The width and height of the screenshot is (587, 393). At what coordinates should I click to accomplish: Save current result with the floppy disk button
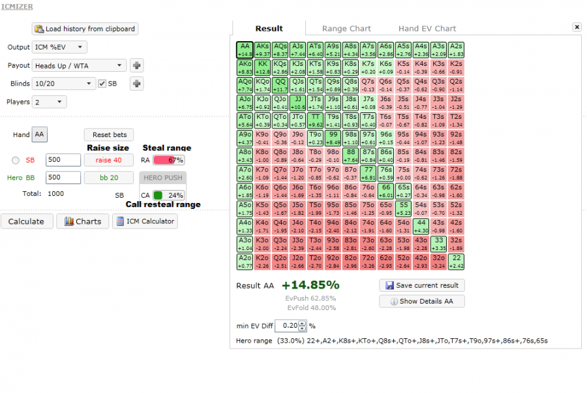pyautogui.click(x=421, y=285)
